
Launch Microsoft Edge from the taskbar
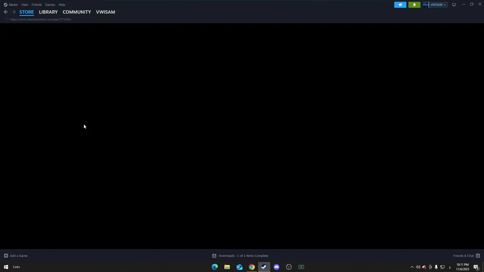(x=215, y=267)
